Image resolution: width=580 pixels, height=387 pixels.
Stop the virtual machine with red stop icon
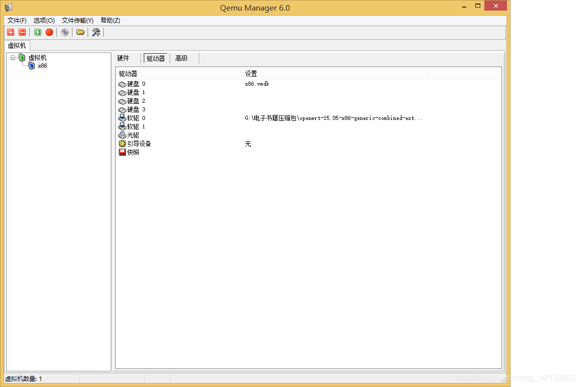49,33
